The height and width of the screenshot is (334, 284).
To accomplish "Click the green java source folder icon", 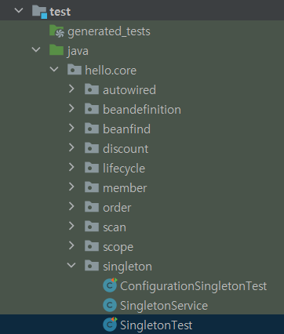I will pos(56,50).
